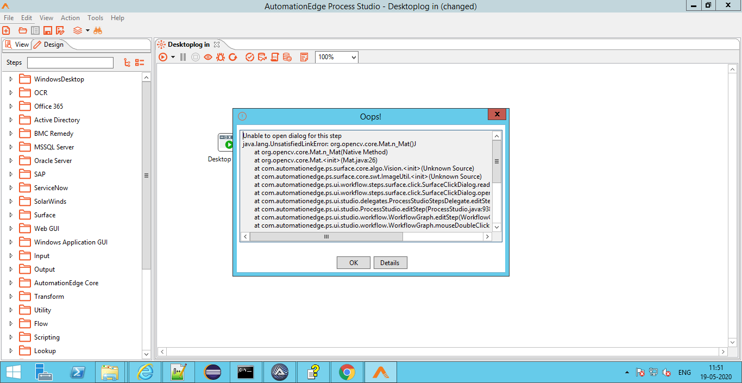
Task: Click the results pane note icon
Action: click(304, 57)
